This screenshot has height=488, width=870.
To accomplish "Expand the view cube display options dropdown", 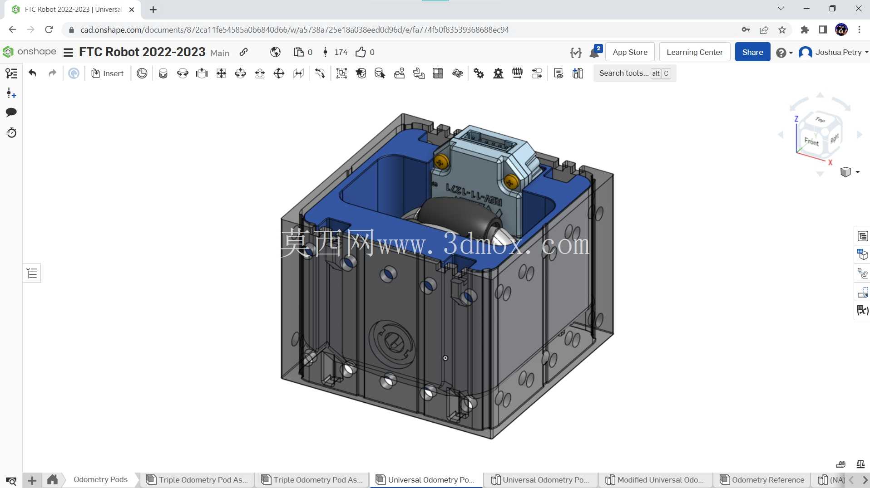I will coord(850,172).
